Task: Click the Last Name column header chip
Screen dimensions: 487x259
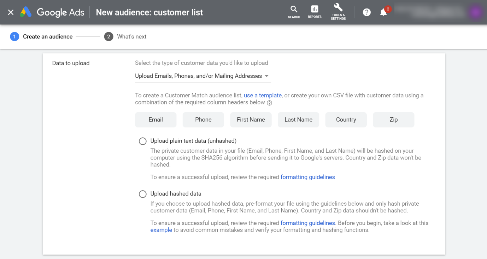Action: [x=298, y=120]
